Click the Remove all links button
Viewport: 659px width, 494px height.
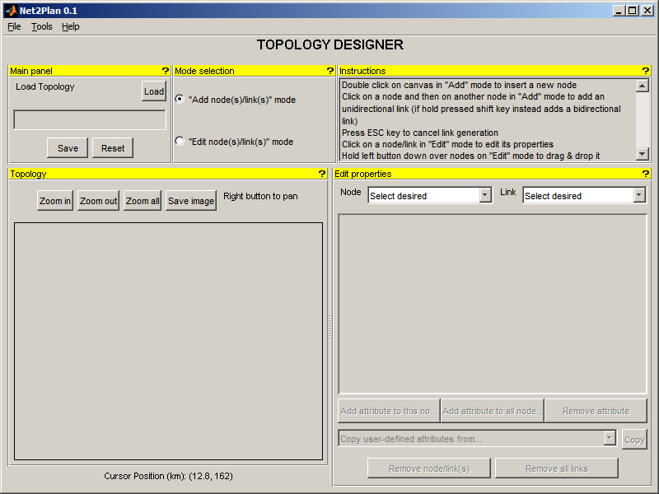tap(557, 468)
